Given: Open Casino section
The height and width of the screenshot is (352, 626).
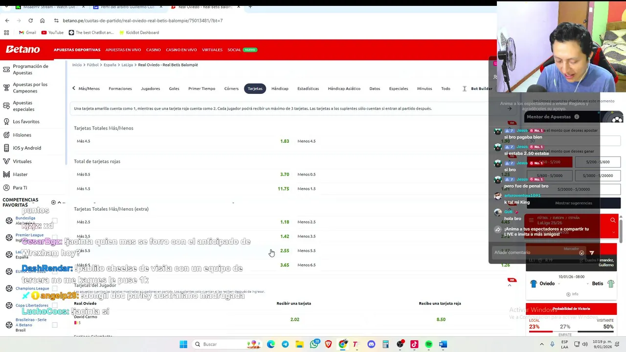Looking at the screenshot, I should pyautogui.click(x=153, y=50).
